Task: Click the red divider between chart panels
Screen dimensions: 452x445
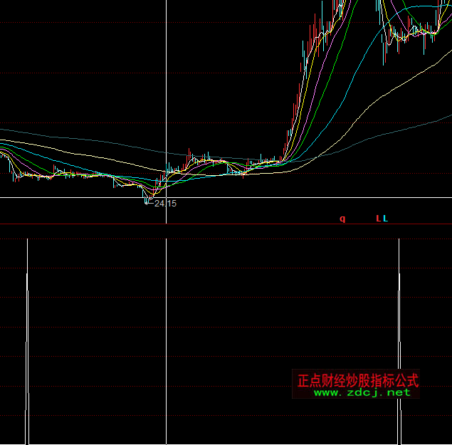Action: point(226,225)
